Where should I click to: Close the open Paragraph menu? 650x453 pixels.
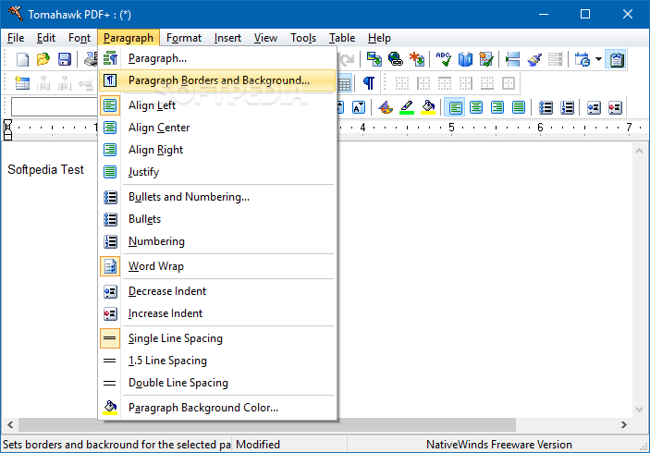[x=129, y=38]
